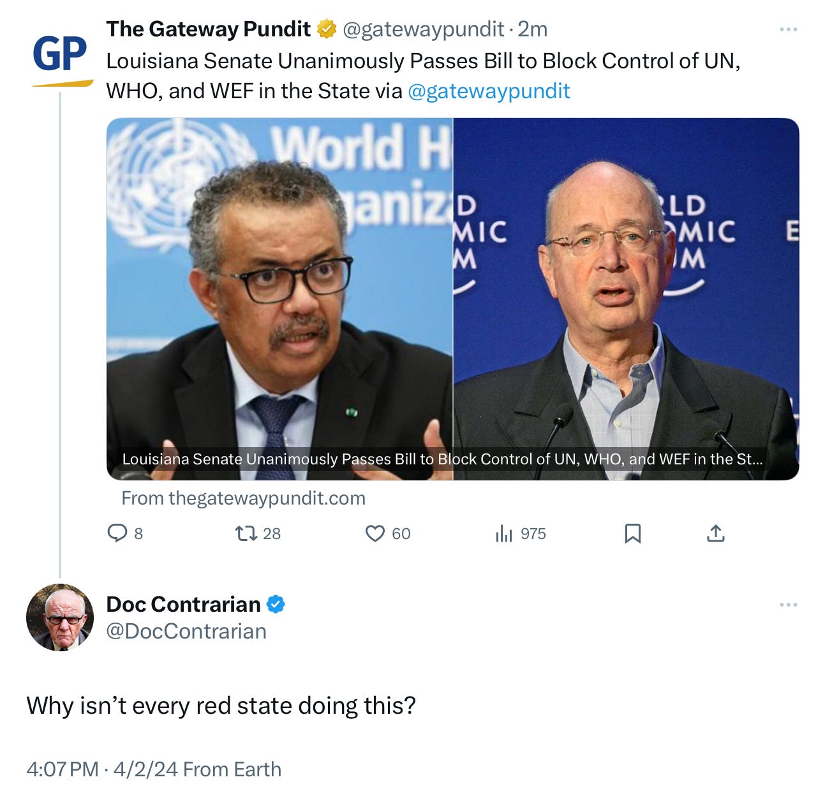Click Gateway Pundit's gold verified badge

coord(327,29)
